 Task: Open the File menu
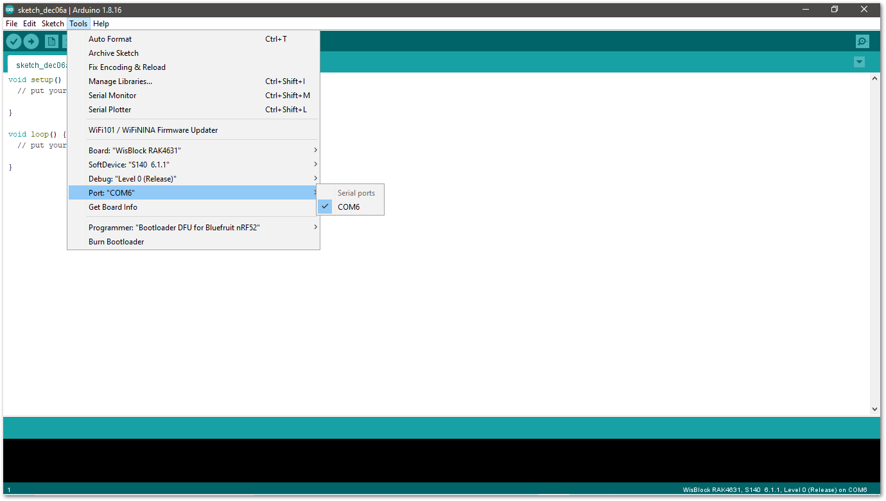coord(12,24)
